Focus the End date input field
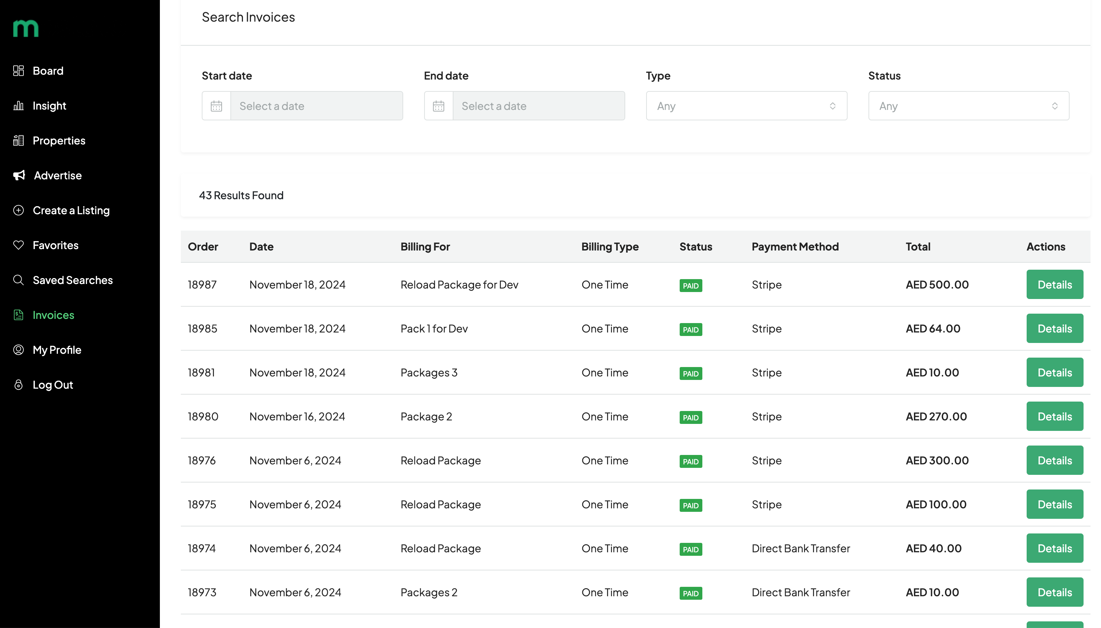 pyautogui.click(x=539, y=106)
